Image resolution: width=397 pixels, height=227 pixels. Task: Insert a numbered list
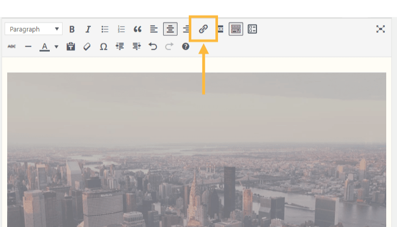tap(121, 29)
